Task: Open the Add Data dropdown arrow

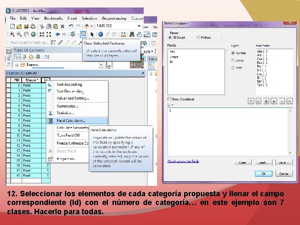Action: 92,26
